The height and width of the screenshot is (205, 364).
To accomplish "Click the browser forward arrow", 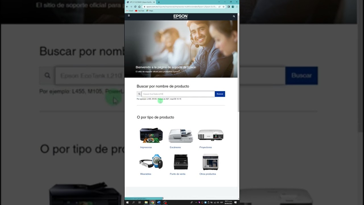I will pyautogui.click(x=131, y=7).
